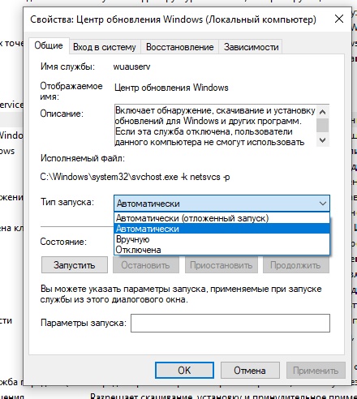Click the svchost.exe executable path text
The height and width of the screenshot is (399, 357).
[135, 177]
